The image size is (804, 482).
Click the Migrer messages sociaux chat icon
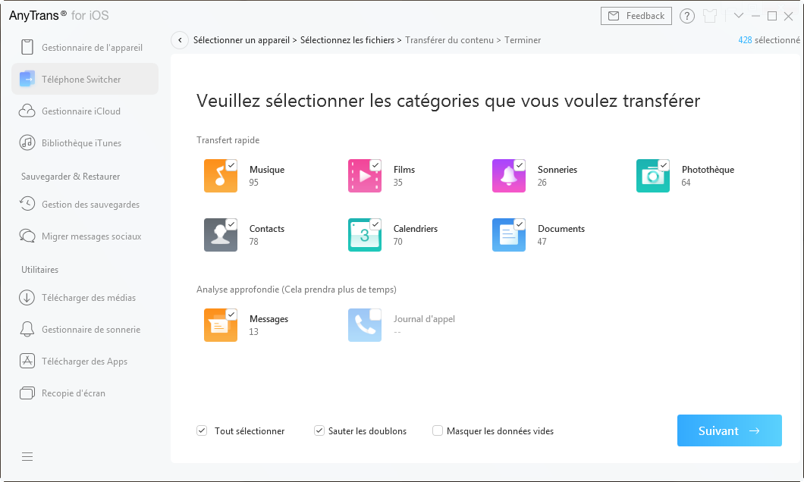click(27, 236)
